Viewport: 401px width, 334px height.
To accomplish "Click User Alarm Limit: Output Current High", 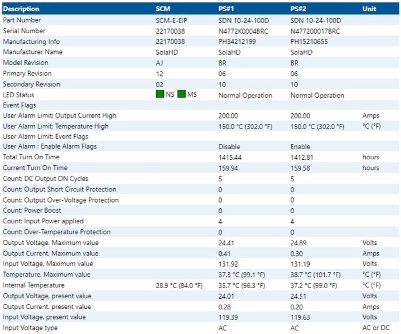I will pos(60,115).
